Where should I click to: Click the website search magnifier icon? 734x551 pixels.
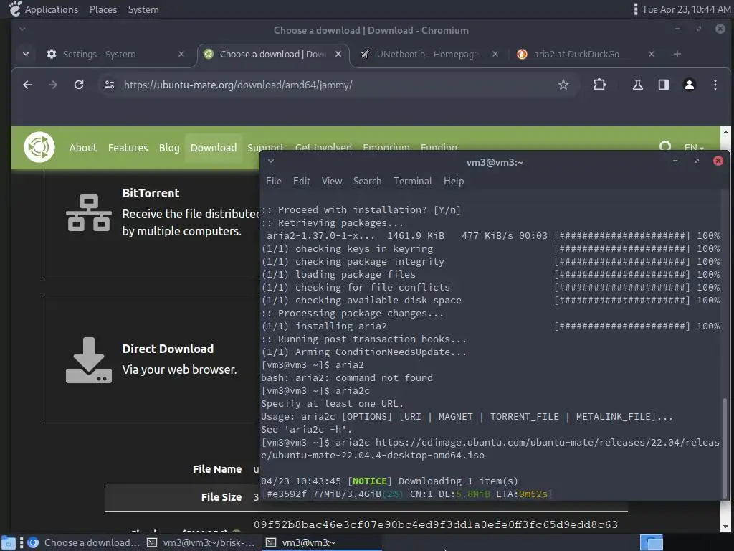coord(664,147)
